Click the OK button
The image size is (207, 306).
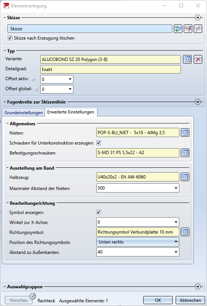pos(158,300)
